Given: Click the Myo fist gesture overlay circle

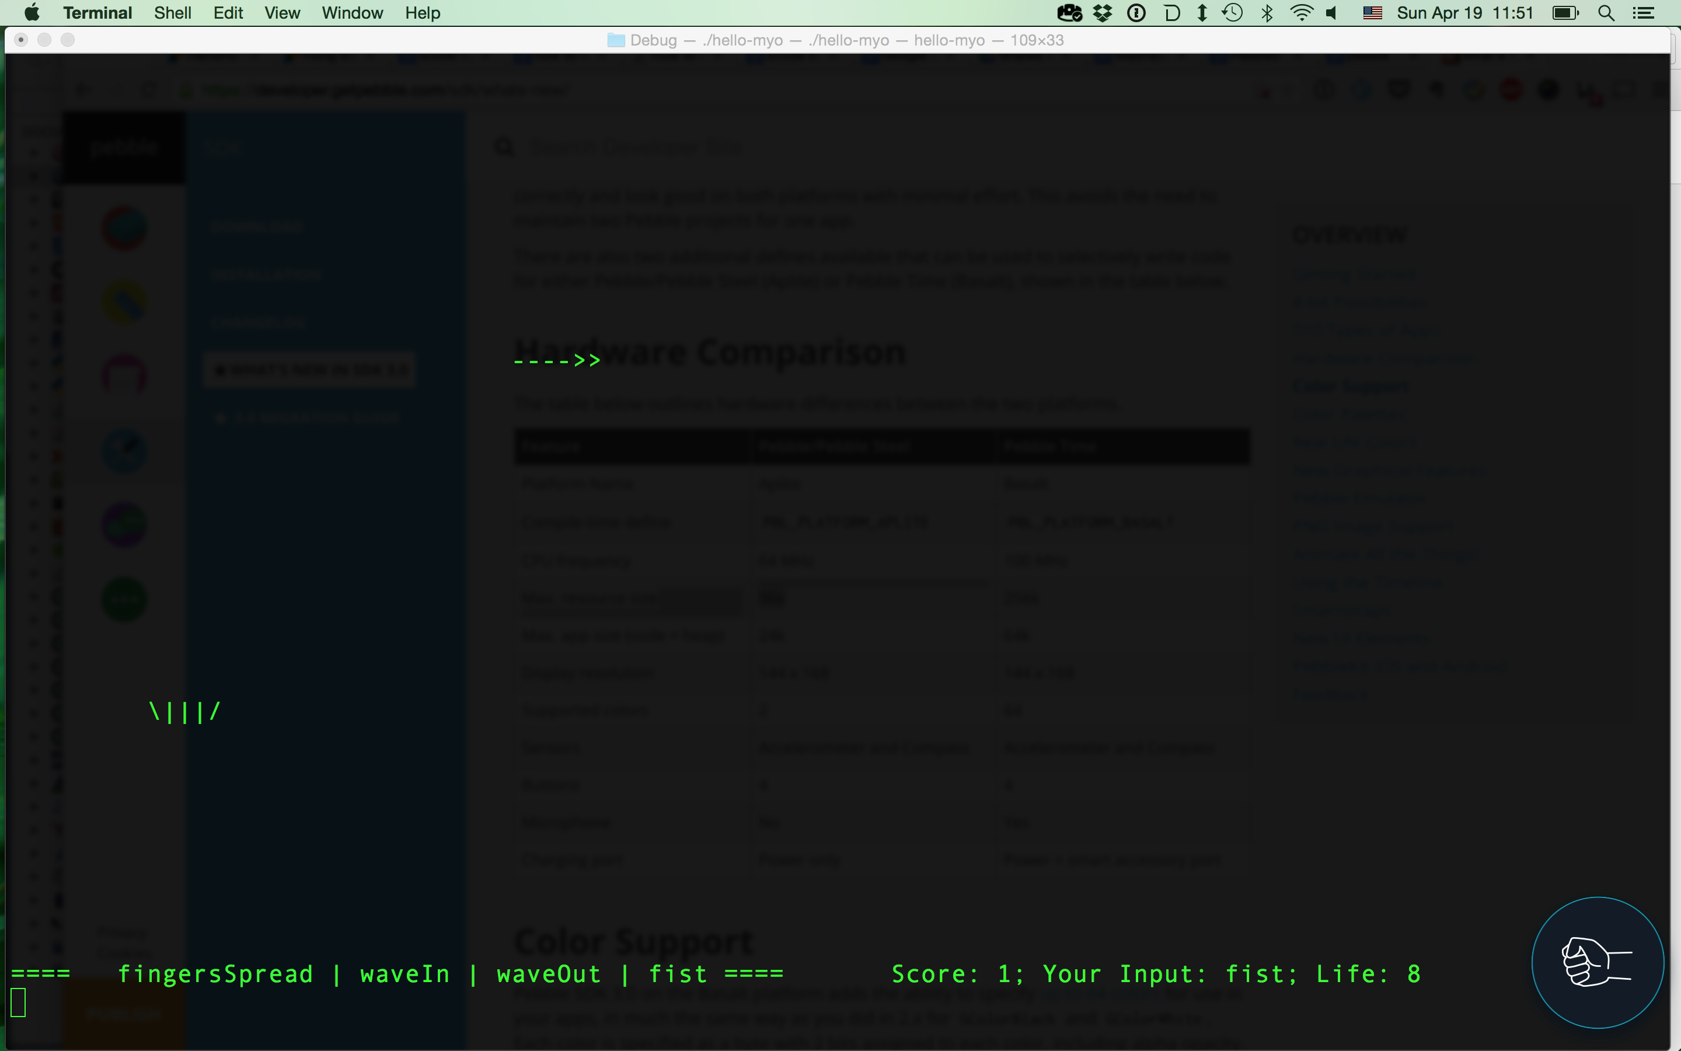Looking at the screenshot, I should (x=1597, y=962).
